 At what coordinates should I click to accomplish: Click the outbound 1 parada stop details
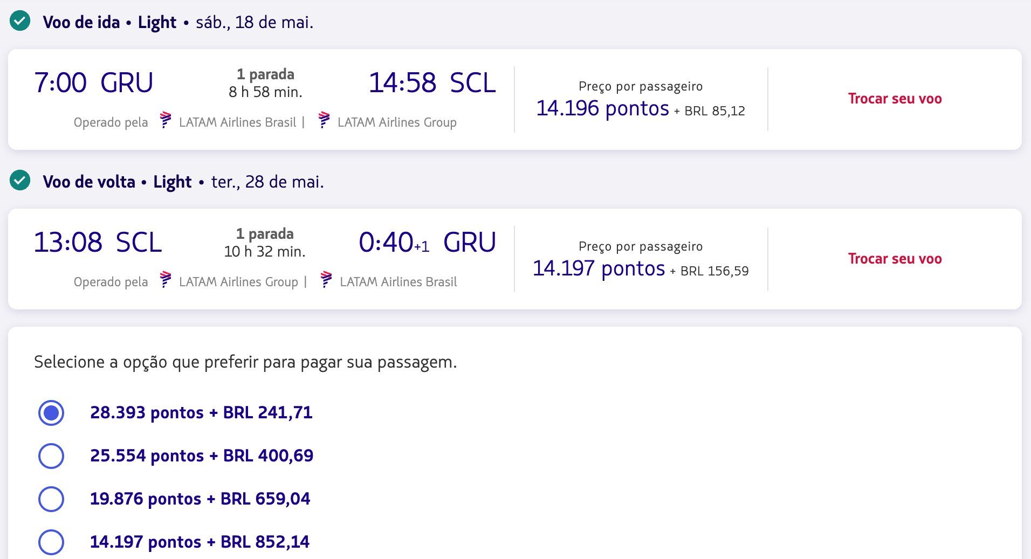click(265, 74)
